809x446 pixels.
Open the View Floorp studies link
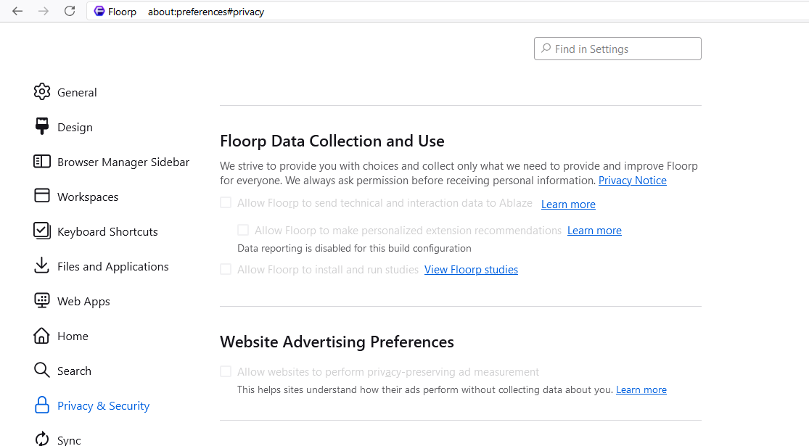pos(471,270)
